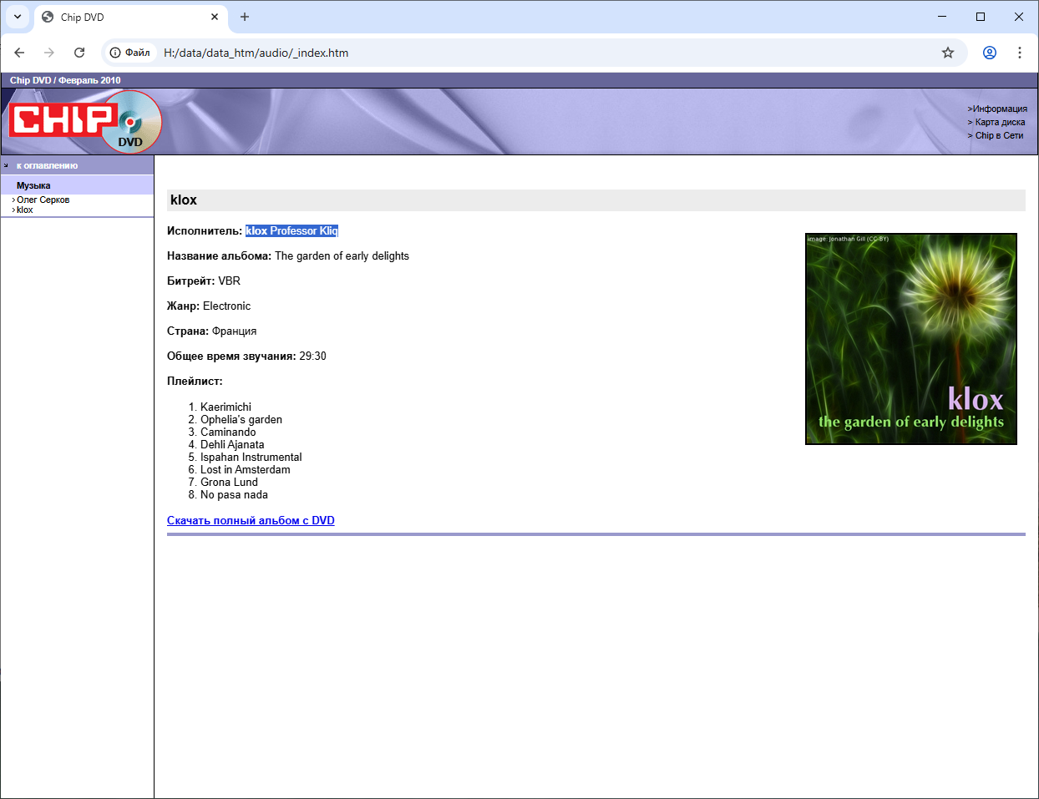Open the tab search dropdown arrow
The height and width of the screenshot is (799, 1039).
coord(18,17)
